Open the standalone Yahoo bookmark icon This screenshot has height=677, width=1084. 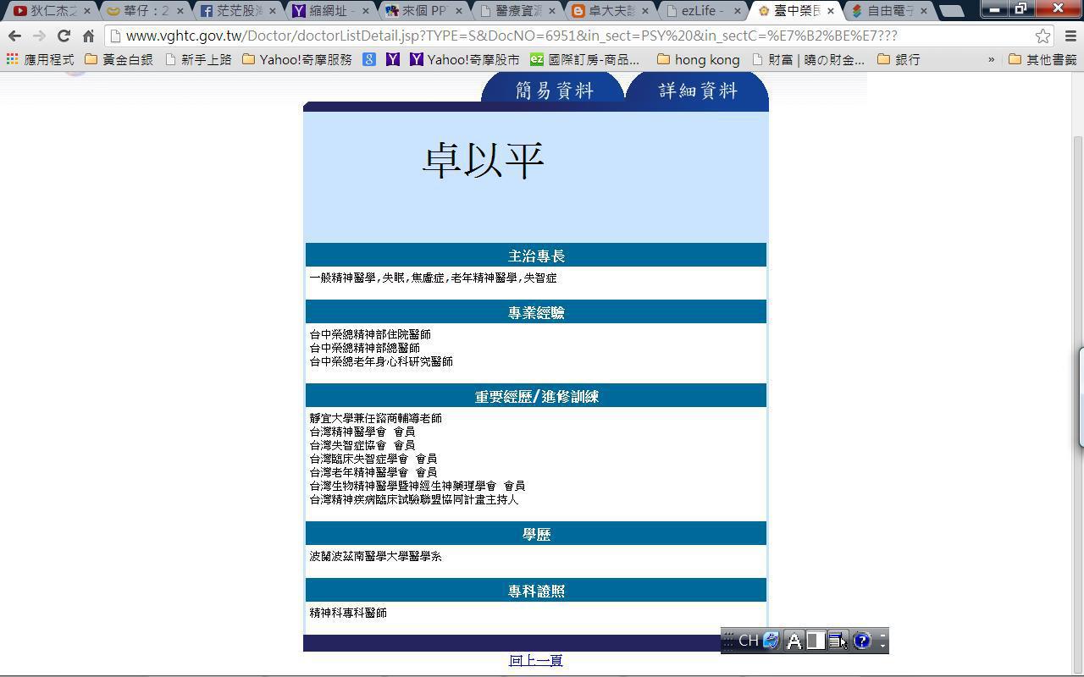[x=393, y=59]
